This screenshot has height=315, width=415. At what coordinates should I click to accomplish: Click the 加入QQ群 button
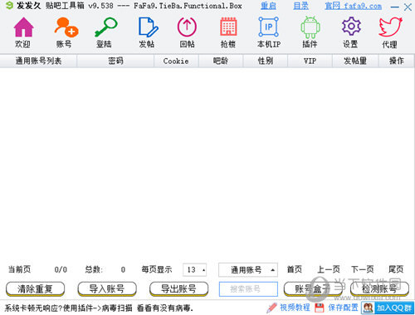click(x=388, y=308)
